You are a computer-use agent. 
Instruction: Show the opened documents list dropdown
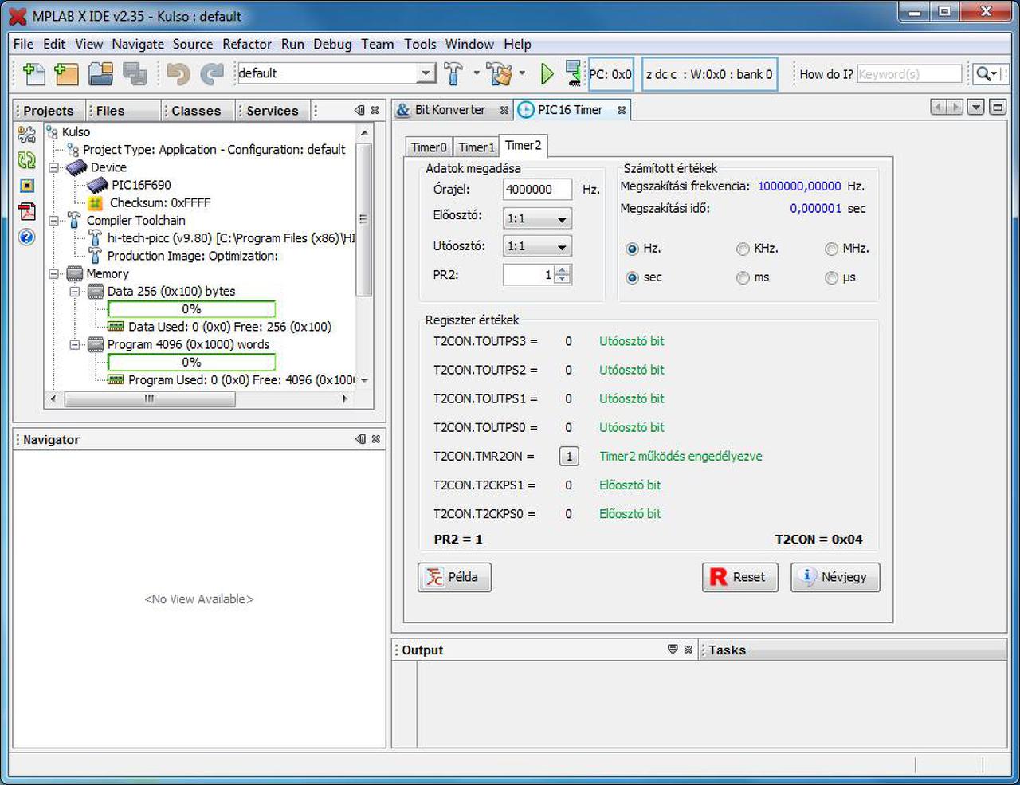pyautogui.click(x=975, y=107)
